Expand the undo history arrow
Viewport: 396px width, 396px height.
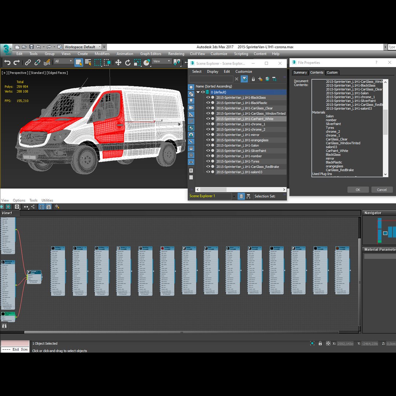point(43,47)
